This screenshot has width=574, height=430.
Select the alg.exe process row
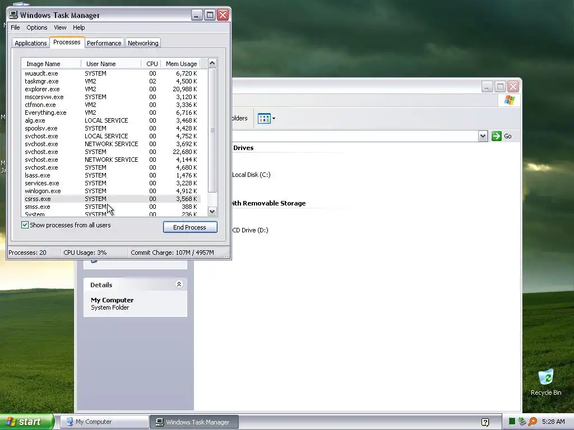(x=112, y=120)
